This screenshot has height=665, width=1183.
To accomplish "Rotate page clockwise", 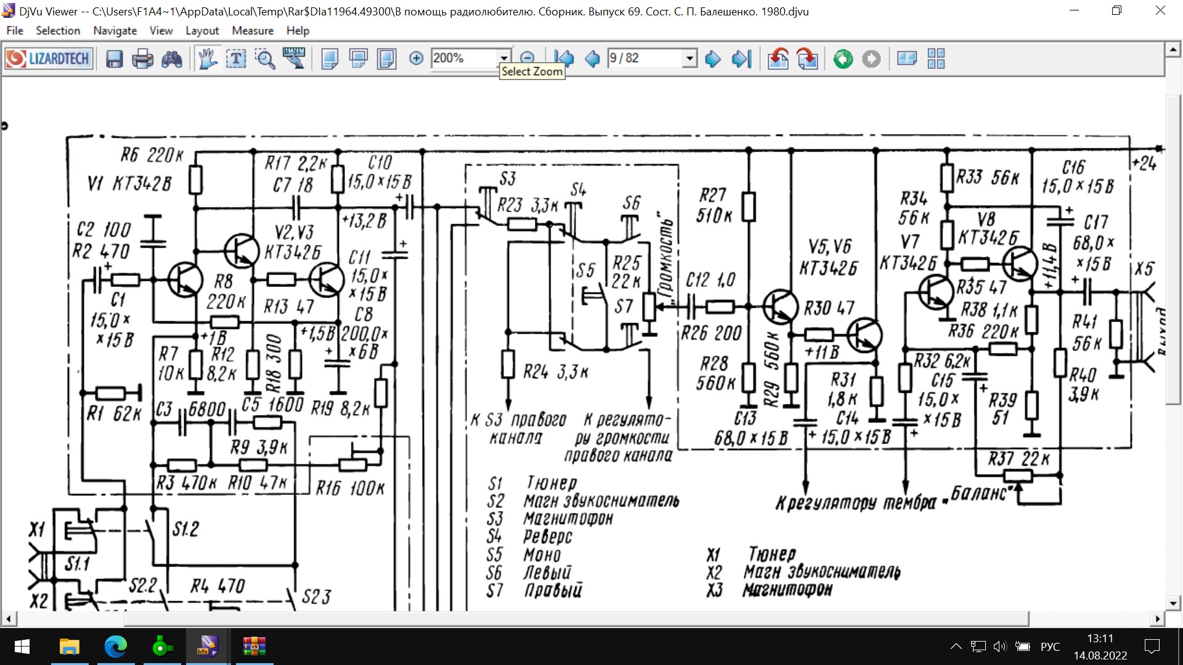I will click(x=807, y=59).
